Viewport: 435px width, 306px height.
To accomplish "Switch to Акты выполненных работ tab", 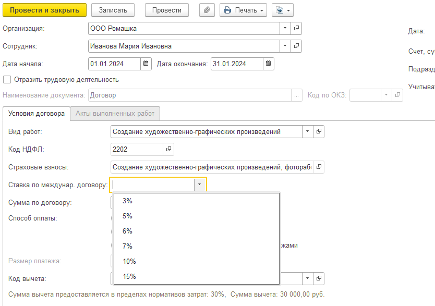I will 115,114.
